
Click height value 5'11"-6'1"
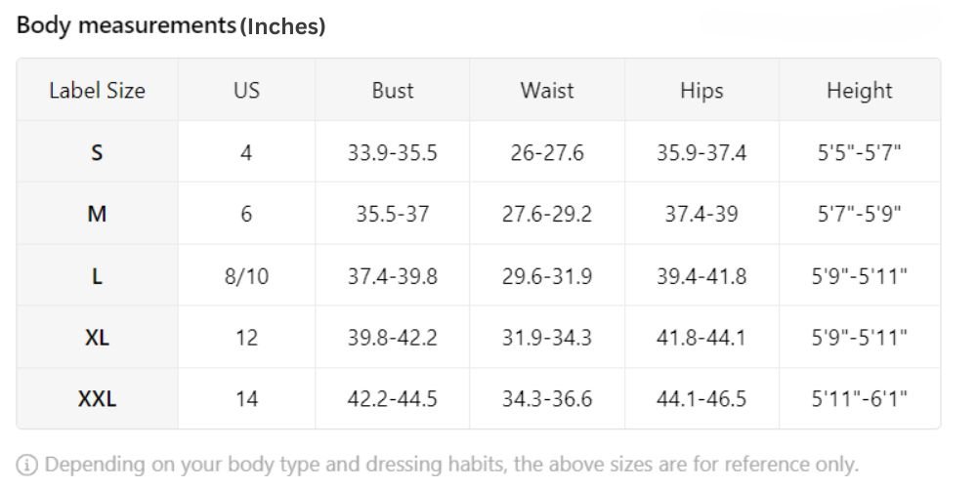coord(859,398)
